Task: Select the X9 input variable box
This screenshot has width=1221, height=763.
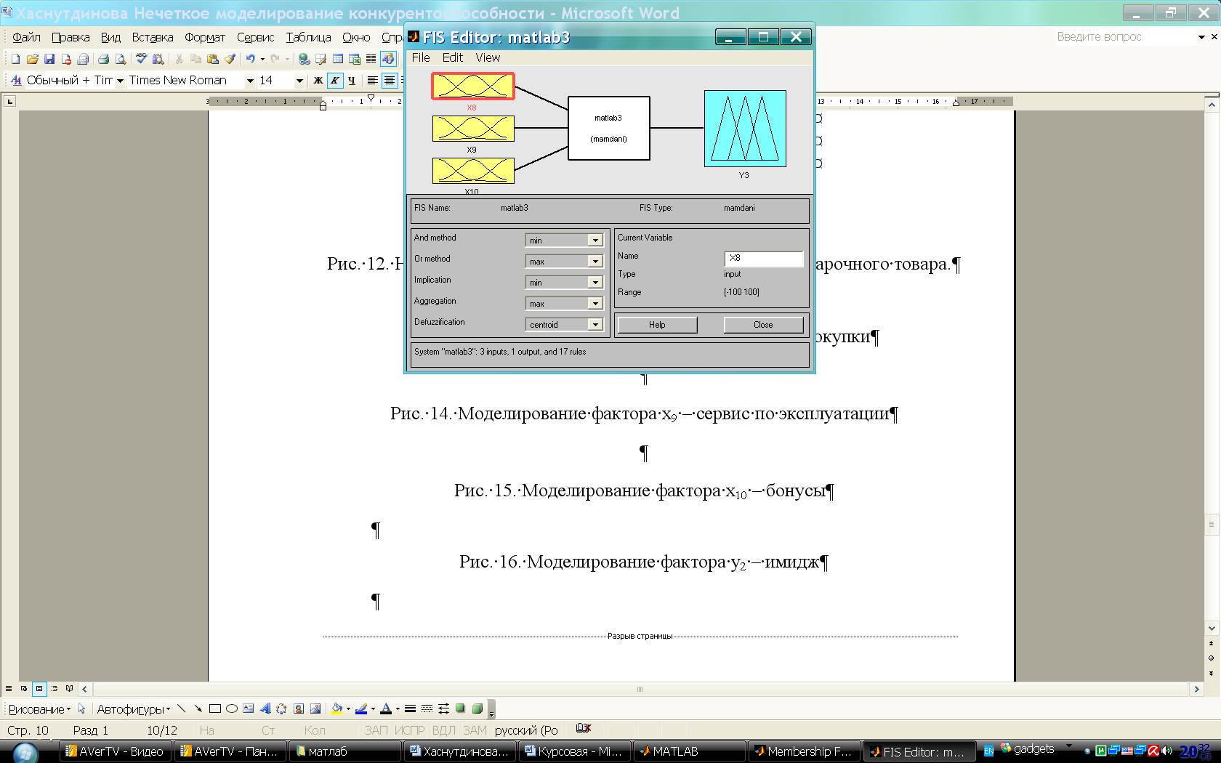Action: 473,129
